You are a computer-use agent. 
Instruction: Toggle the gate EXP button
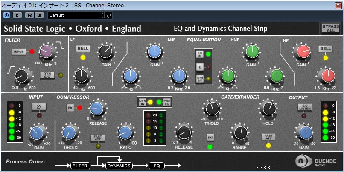210,138
